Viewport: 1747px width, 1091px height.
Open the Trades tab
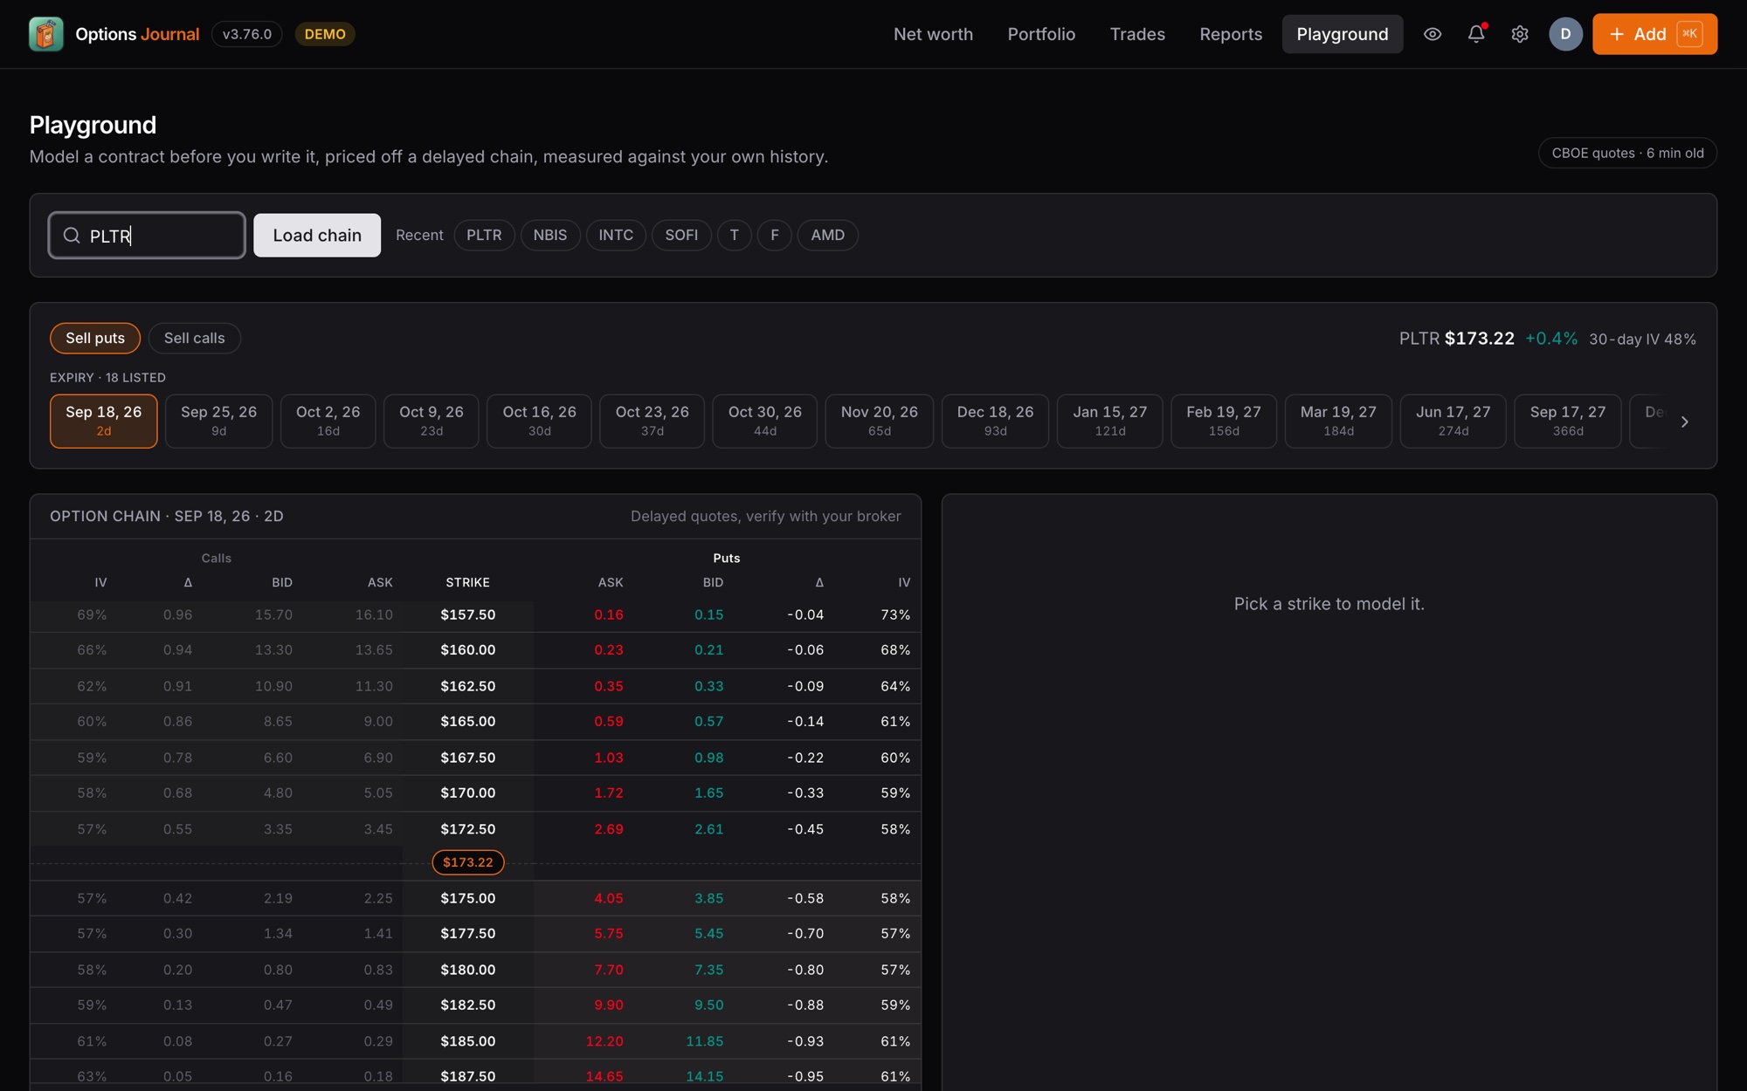[x=1137, y=34]
